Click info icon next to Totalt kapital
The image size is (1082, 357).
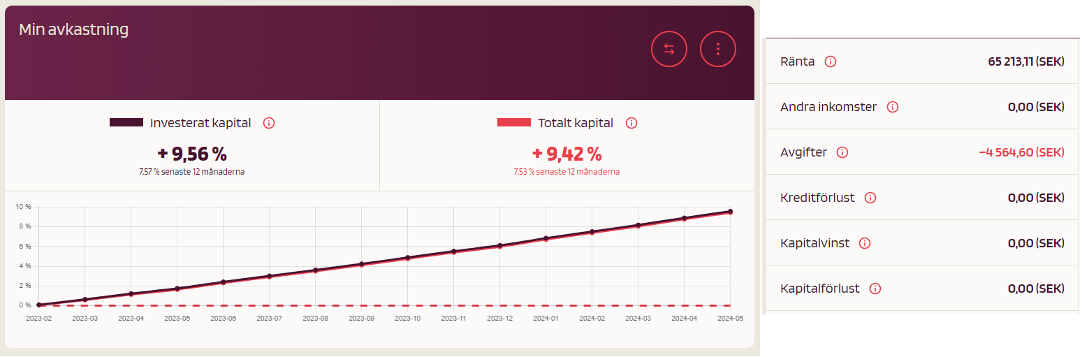631,123
